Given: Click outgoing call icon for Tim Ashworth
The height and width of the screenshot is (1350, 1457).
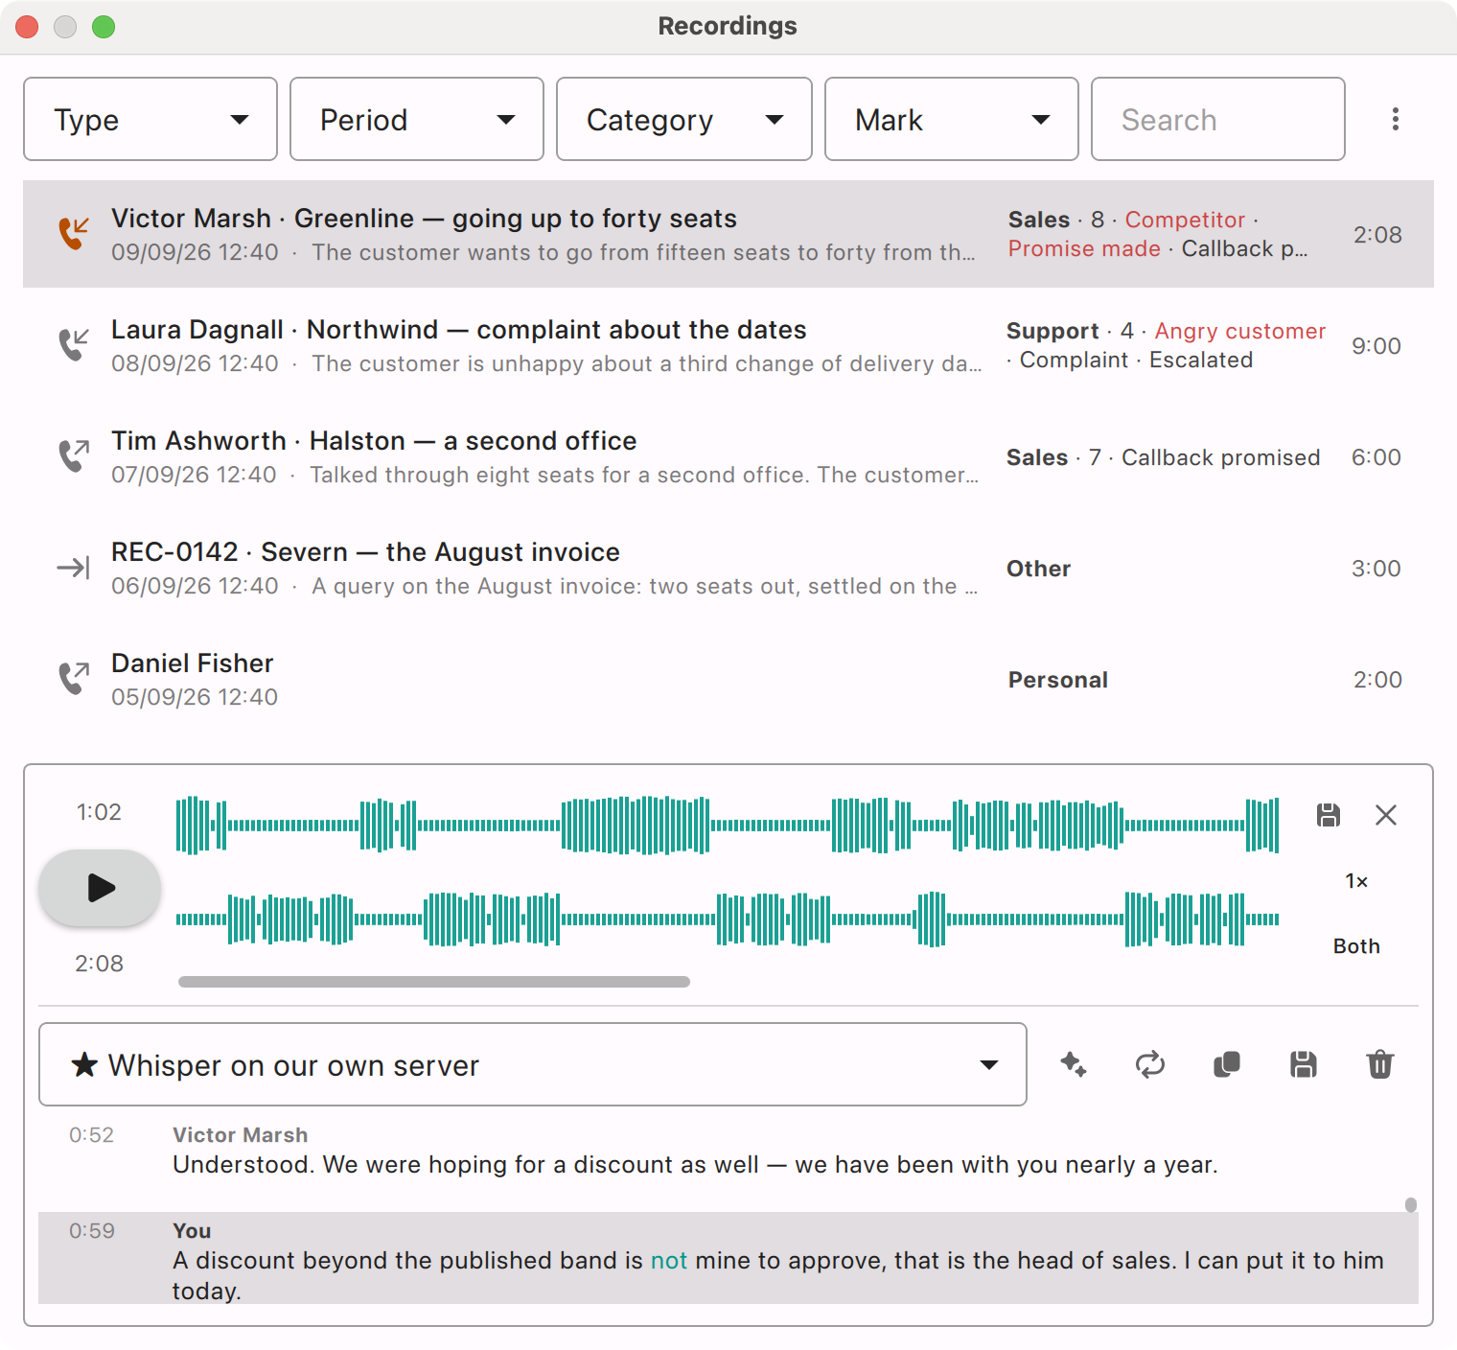Looking at the screenshot, I should (74, 455).
